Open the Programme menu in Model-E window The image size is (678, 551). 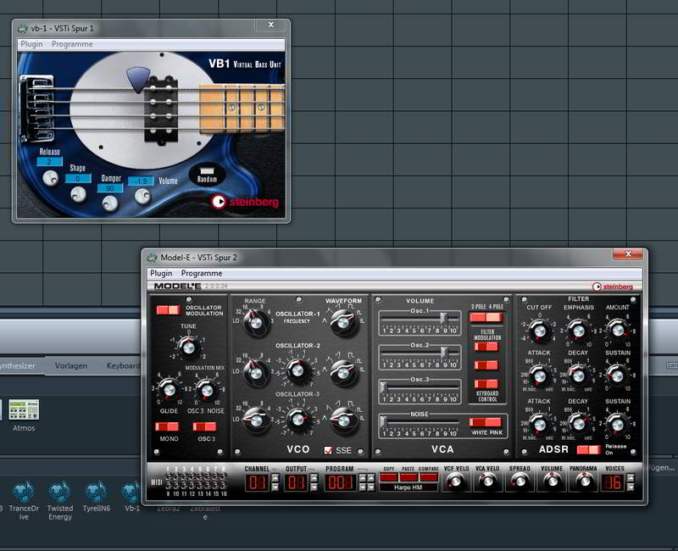click(202, 273)
